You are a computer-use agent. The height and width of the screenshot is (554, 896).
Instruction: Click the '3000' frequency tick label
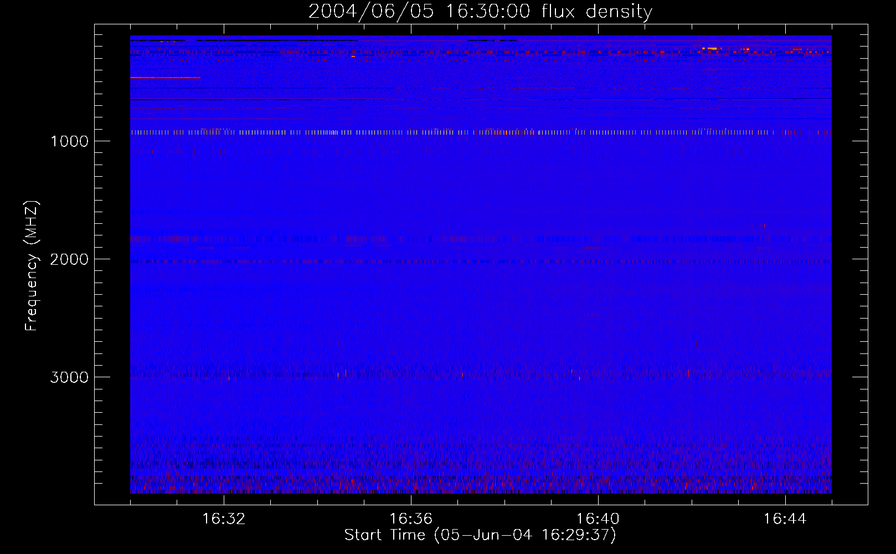click(69, 377)
